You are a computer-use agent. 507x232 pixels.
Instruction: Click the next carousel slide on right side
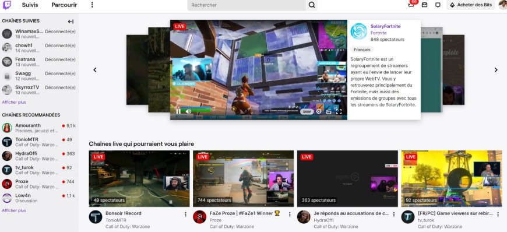tap(432, 70)
